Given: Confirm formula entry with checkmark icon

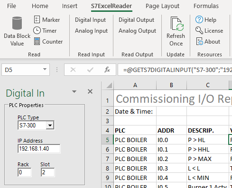Looking at the screenshot, I should [x=90, y=70].
